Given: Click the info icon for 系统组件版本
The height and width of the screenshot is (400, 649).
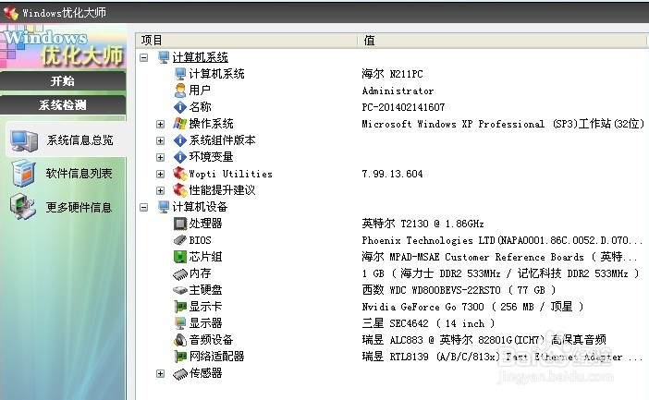Looking at the screenshot, I should coord(180,140).
